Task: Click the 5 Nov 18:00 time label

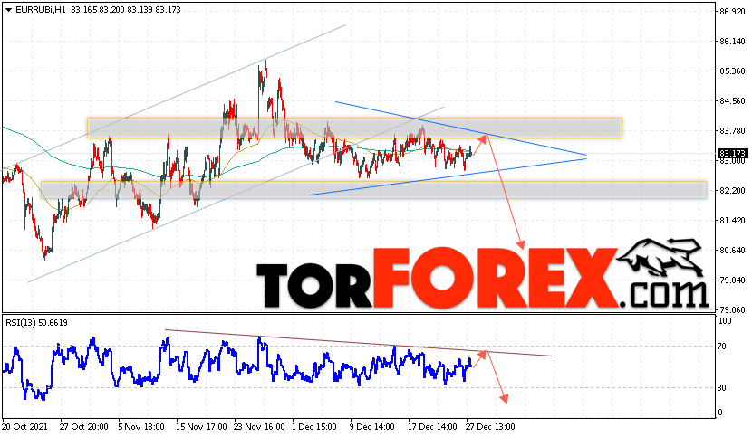Action: 141,426
